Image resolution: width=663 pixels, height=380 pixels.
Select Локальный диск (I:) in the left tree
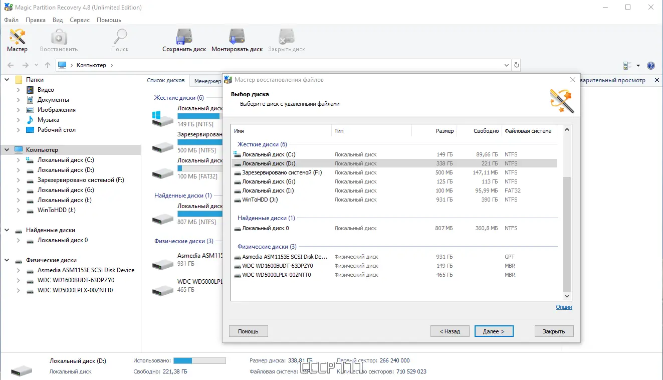coord(64,200)
